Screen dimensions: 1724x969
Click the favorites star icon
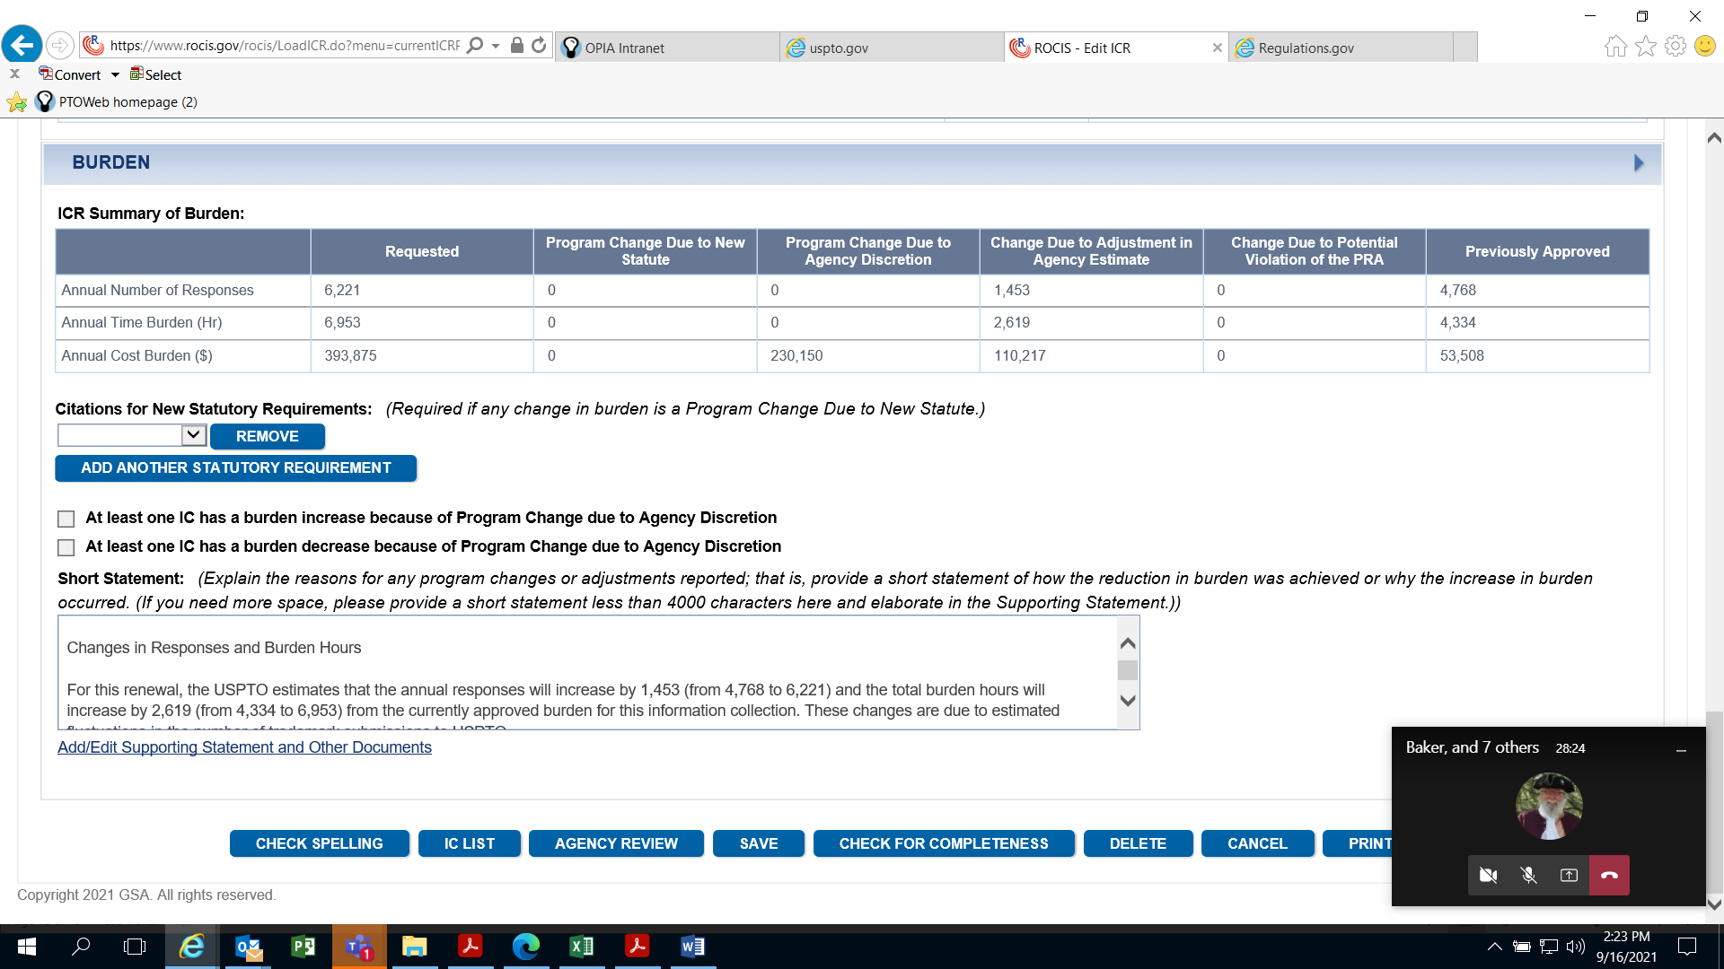[x=1645, y=46]
